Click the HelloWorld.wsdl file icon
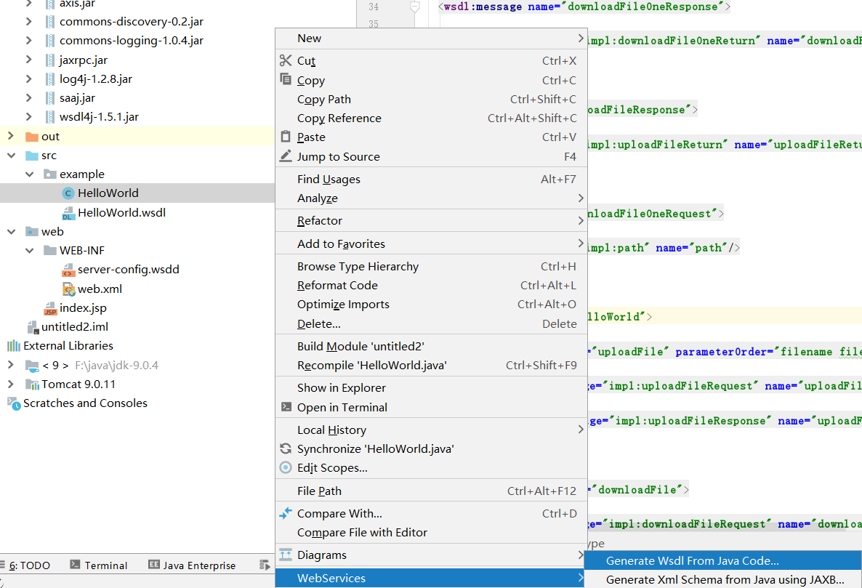This screenshot has height=588, width=862. tap(68, 213)
